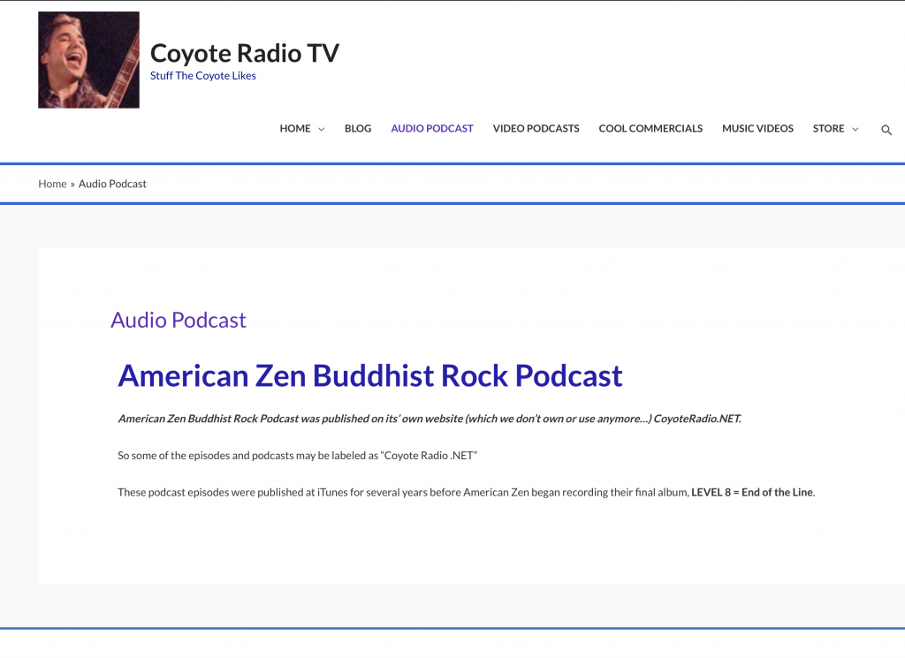Expand the STORE menu chevron
The width and height of the screenshot is (905, 658).
pyautogui.click(x=856, y=129)
